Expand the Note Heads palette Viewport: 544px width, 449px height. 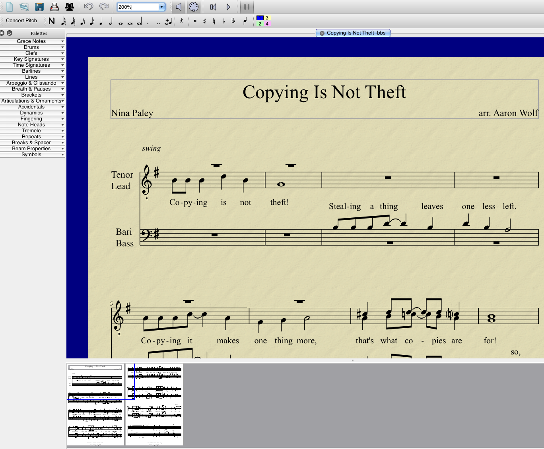[32, 125]
